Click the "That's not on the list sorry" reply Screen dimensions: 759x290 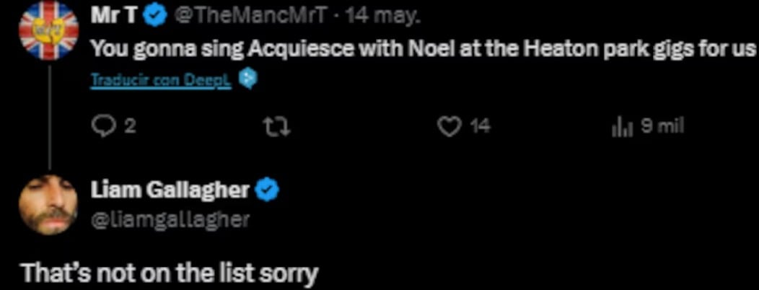pyautogui.click(x=169, y=274)
